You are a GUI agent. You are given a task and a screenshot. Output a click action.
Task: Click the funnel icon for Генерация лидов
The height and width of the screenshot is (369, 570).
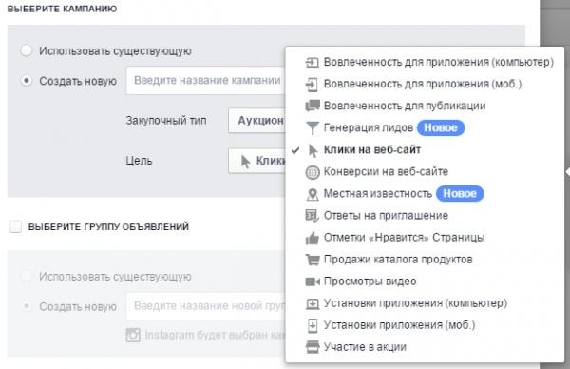pyautogui.click(x=313, y=127)
